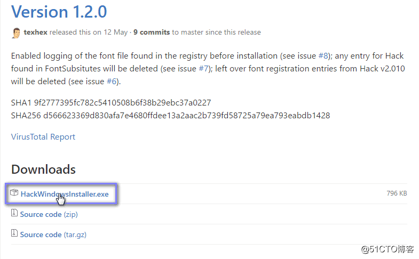Open the VirusTotal Report link
Screen dimensions: 419x259
pyautogui.click(x=43, y=137)
